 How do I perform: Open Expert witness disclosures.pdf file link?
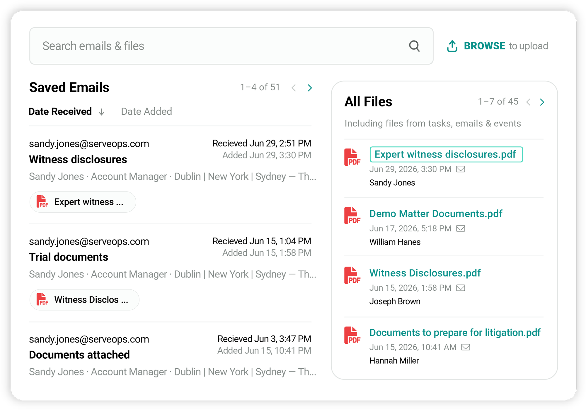click(x=446, y=154)
